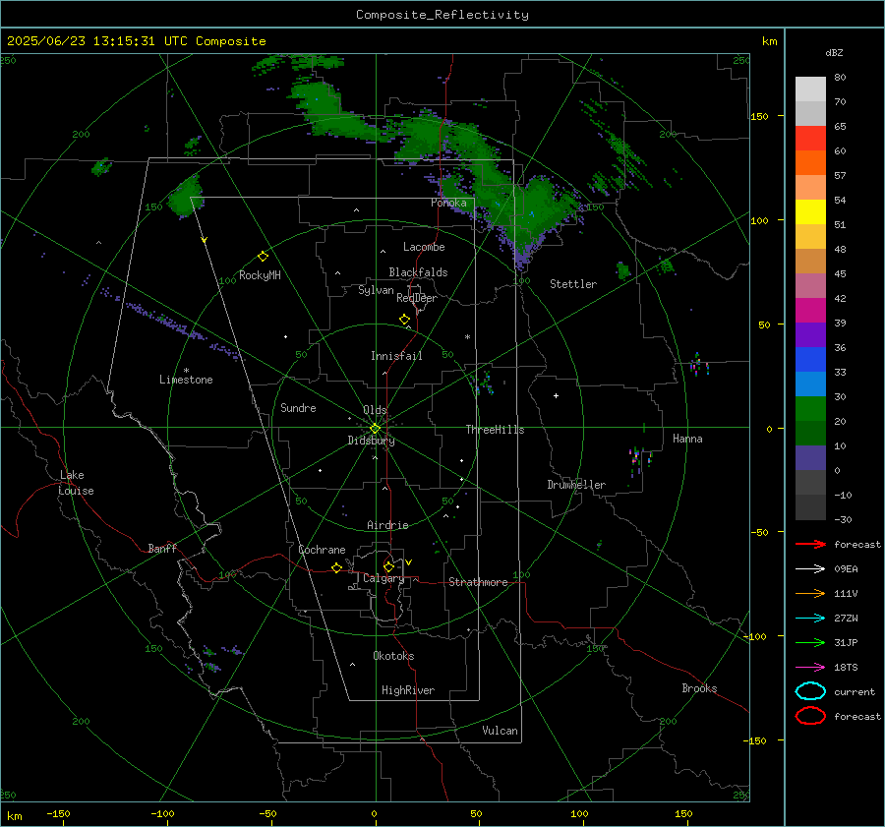The height and width of the screenshot is (827, 885).
Task: Click the Banff city label
Action: point(162,549)
